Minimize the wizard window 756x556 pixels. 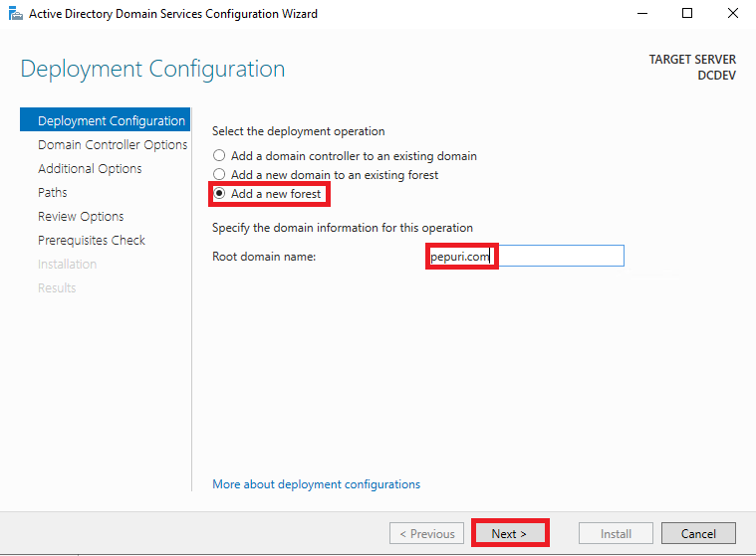pos(642,14)
